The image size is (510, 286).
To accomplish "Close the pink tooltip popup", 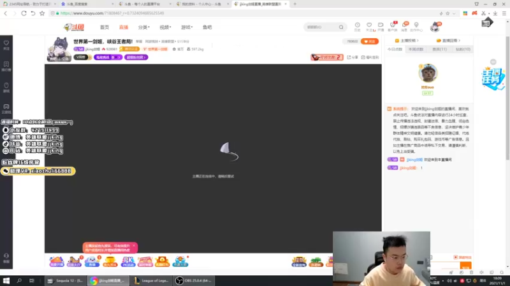I will [134, 246].
